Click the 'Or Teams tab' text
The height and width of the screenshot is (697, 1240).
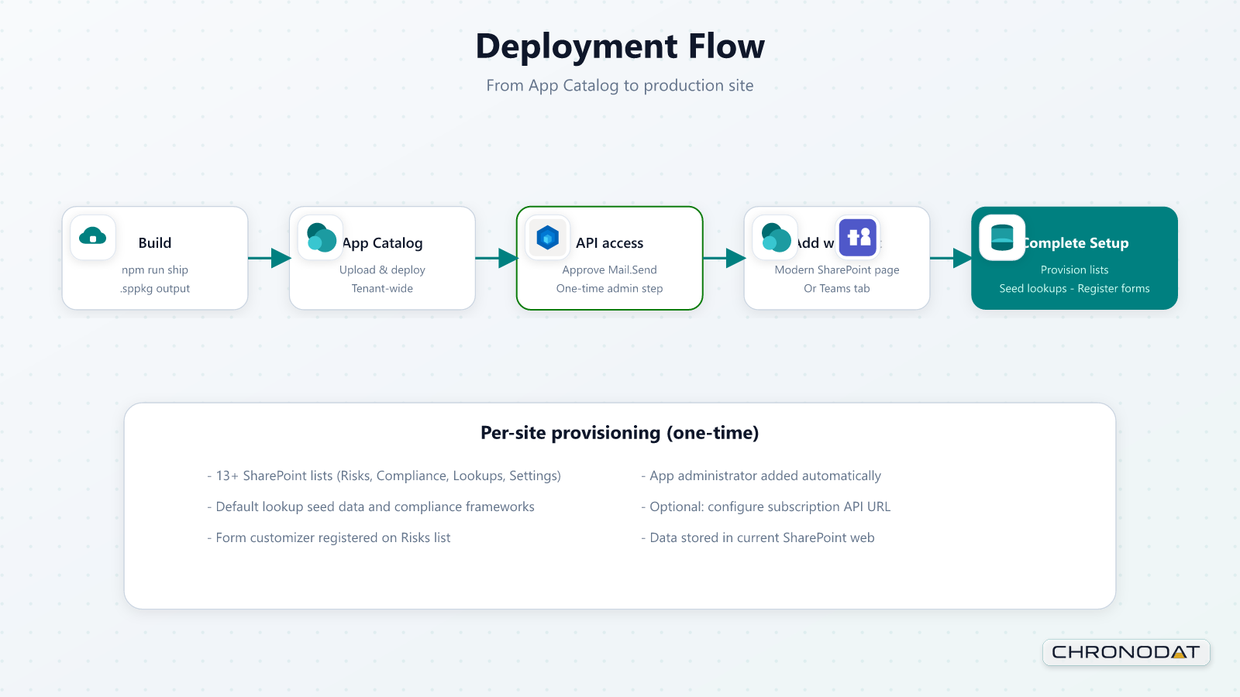click(x=837, y=288)
